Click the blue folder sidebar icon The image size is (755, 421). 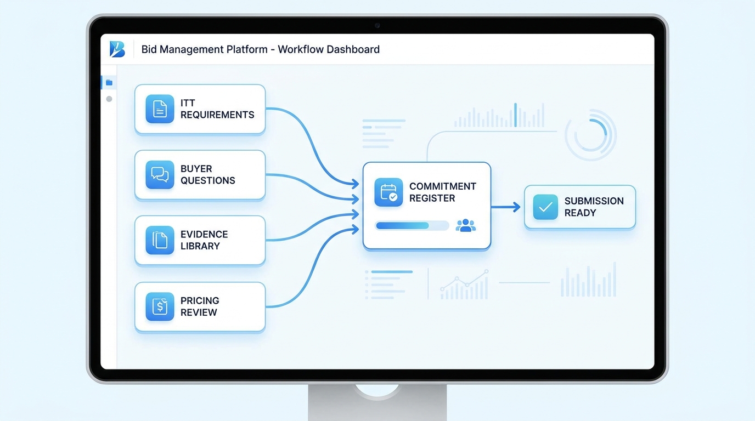(x=109, y=83)
